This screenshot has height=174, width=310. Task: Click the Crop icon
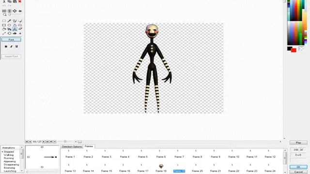(x=15, y=11)
